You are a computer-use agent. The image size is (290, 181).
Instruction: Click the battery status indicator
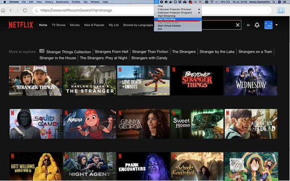click(x=225, y=2)
